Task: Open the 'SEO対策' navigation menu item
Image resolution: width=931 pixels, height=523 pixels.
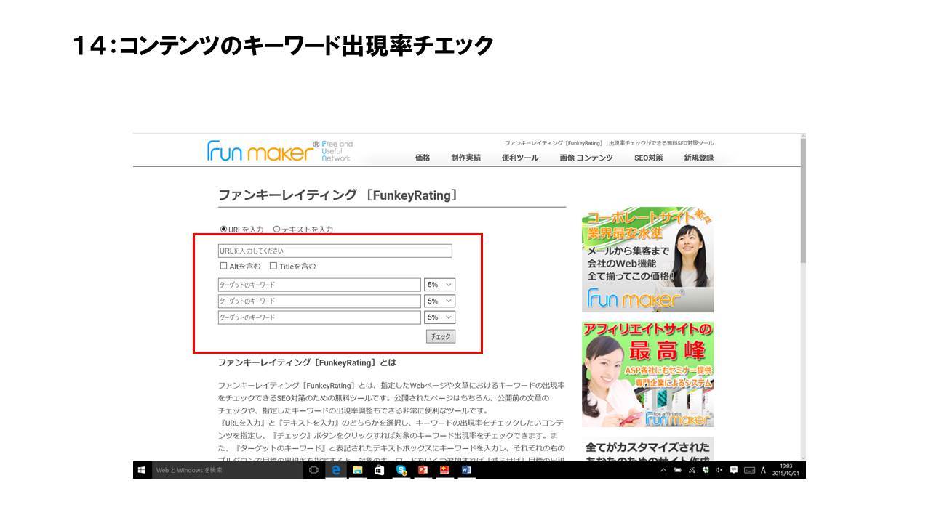Action: coord(648,158)
